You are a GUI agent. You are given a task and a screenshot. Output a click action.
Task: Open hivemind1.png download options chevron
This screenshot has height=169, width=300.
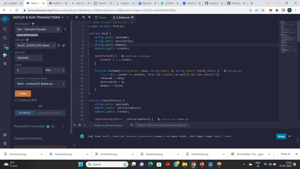click(133, 154)
